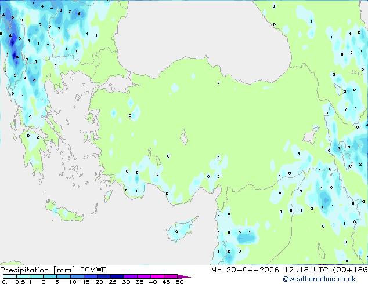Select the 45–50 mm legend color swatch
The width and height of the screenshot is (368, 284).
(171, 276)
